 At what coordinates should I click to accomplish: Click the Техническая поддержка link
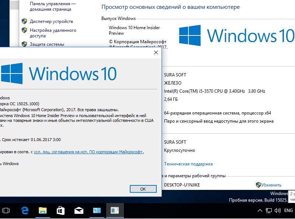tap(188, 164)
